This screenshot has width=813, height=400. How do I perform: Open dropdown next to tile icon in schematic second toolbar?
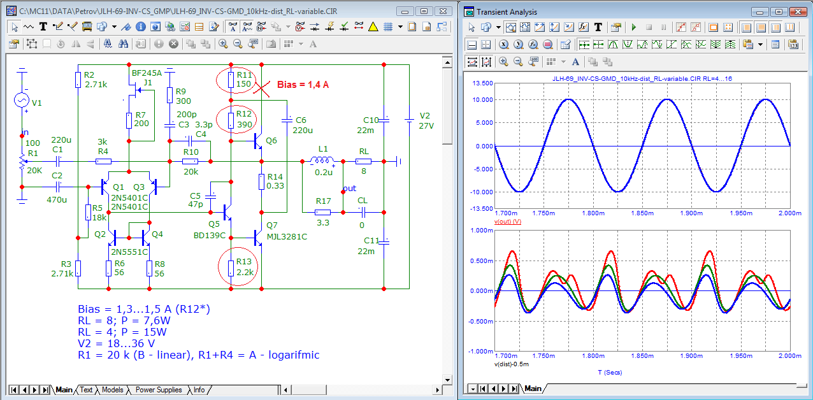(x=301, y=44)
